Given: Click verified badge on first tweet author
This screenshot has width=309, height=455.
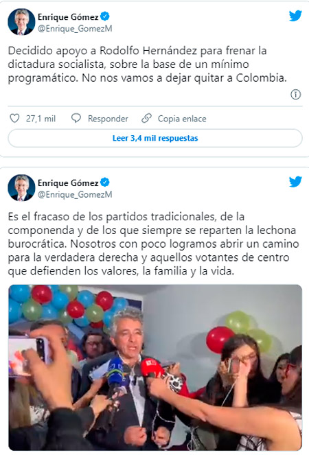Looking at the screenshot, I should [105, 16].
